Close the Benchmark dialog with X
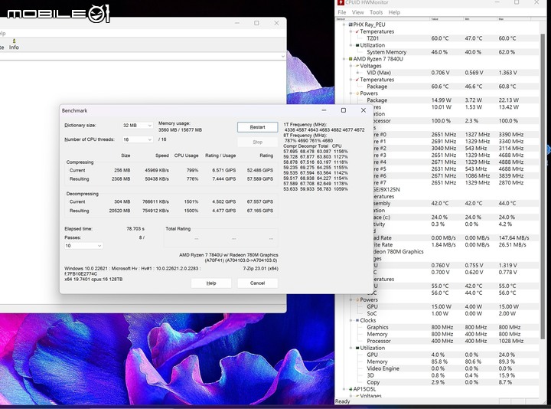Image resolution: width=551 pixels, height=409 pixels. (x=364, y=110)
